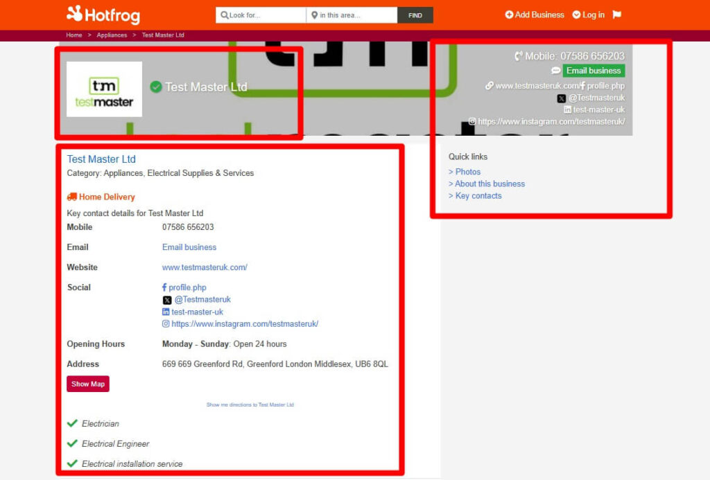Click the Category: Appliances, Electrical Supplies text
The image size is (710, 480).
coord(160,173)
